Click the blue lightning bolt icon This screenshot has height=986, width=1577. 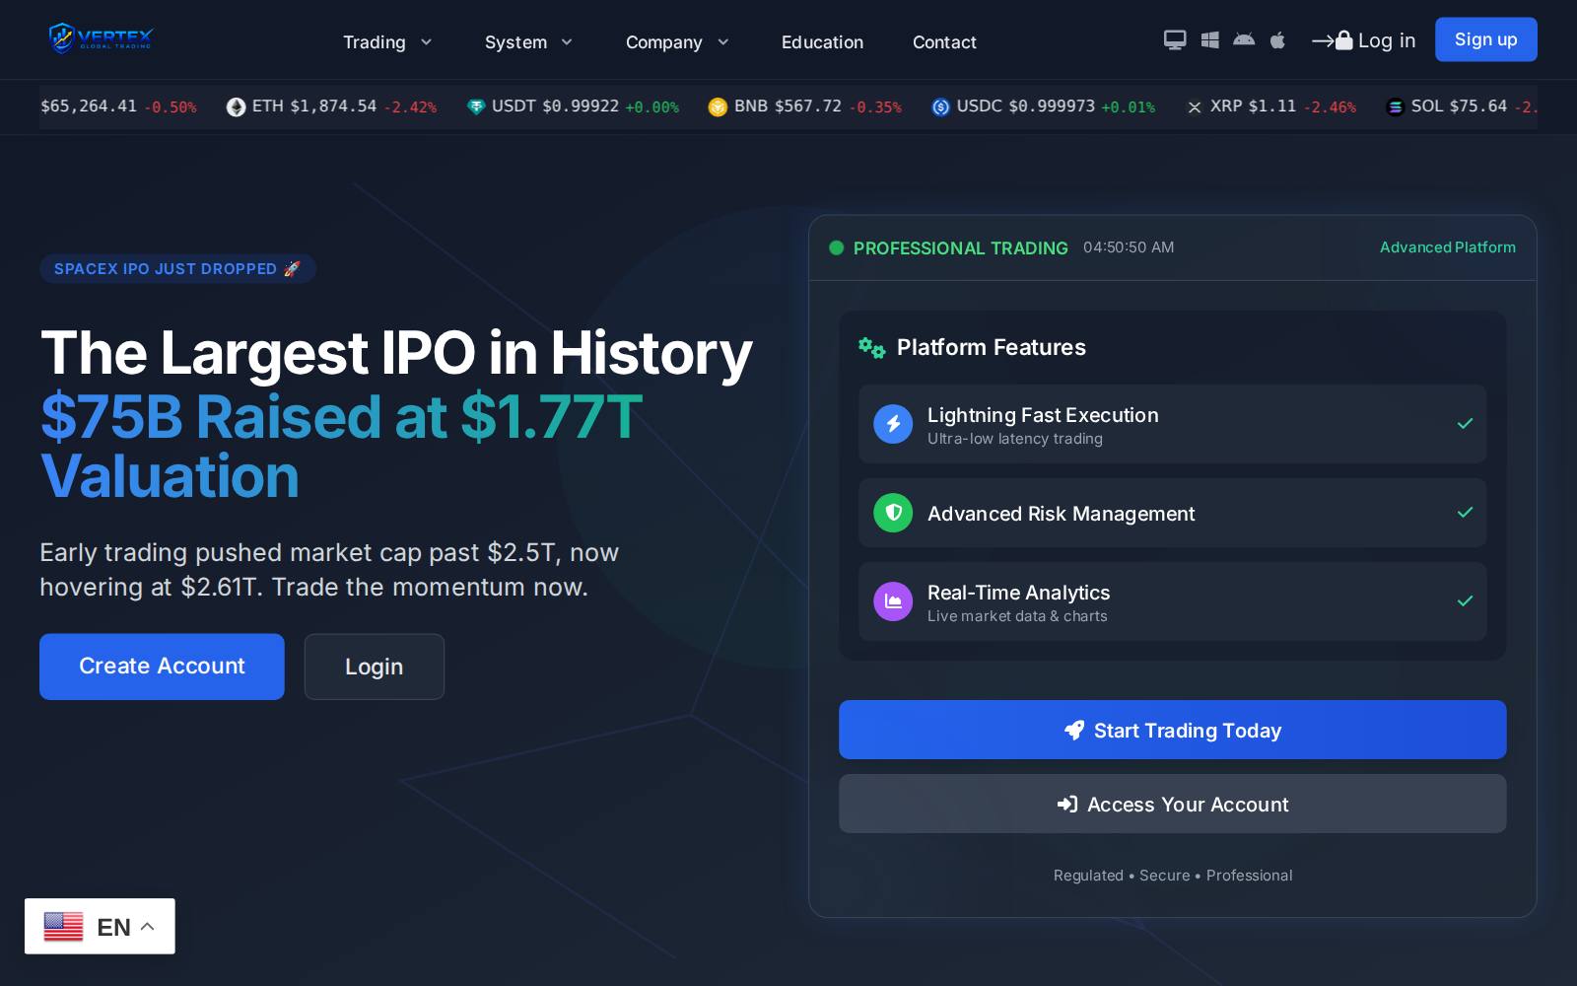[x=893, y=424]
